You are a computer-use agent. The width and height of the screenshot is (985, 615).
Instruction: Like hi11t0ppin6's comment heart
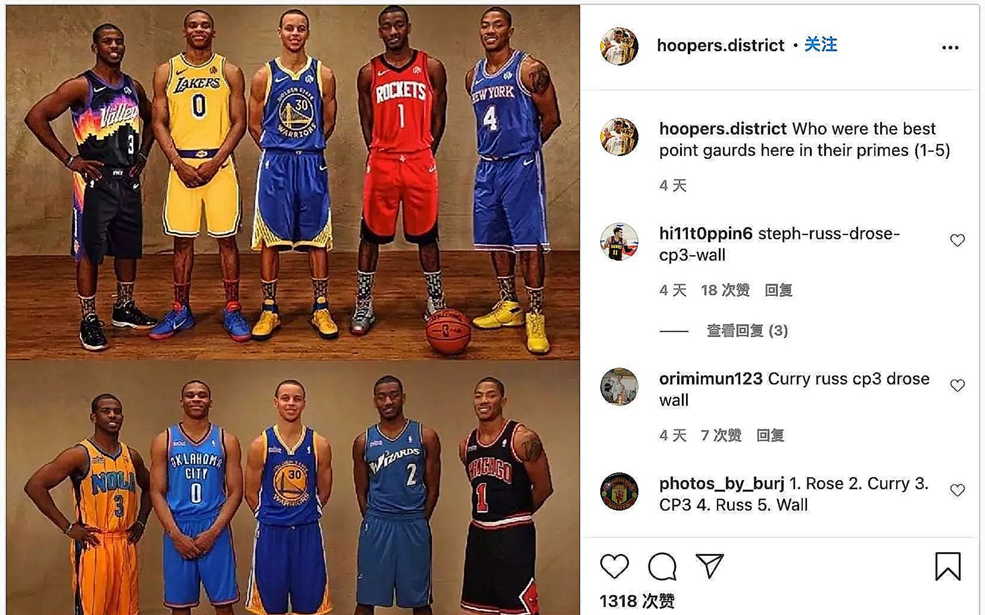tap(957, 240)
